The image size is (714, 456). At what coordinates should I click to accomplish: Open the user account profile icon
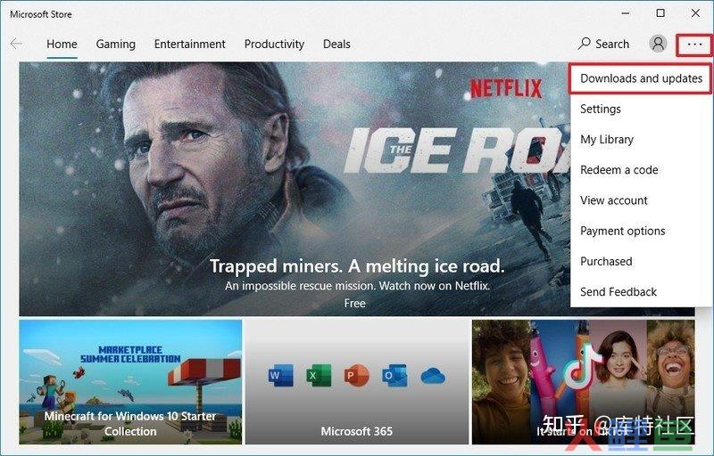coord(658,44)
